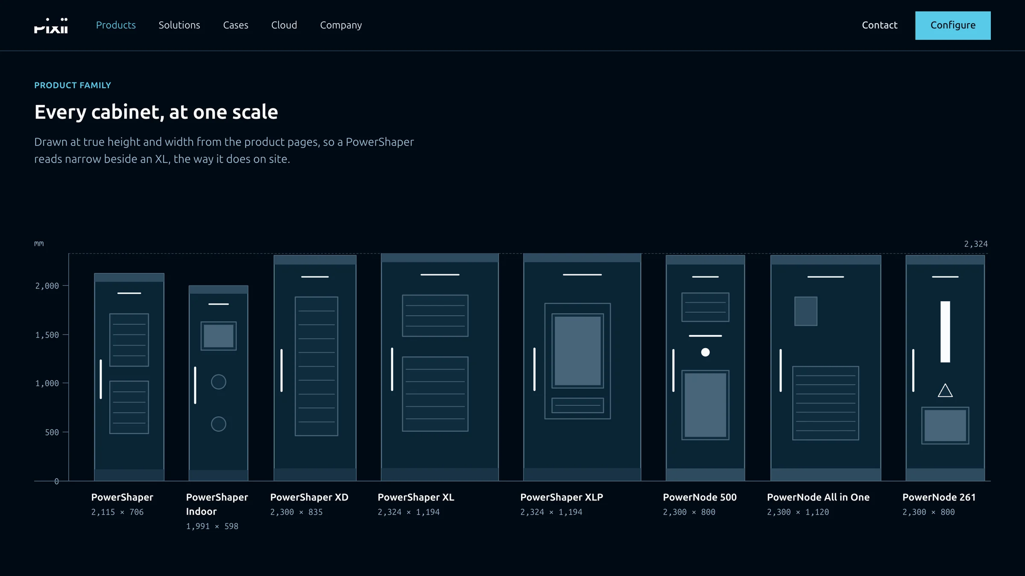Open the Cloud nav item
1025x576 pixels.
pyautogui.click(x=284, y=25)
